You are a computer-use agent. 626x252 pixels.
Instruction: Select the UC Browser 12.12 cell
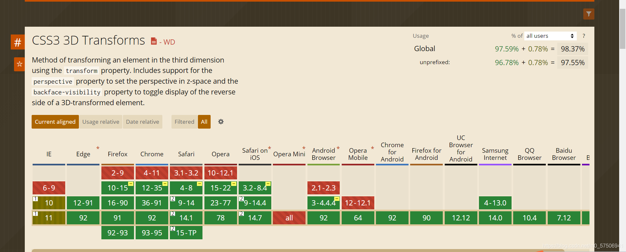pyautogui.click(x=461, y=218)
